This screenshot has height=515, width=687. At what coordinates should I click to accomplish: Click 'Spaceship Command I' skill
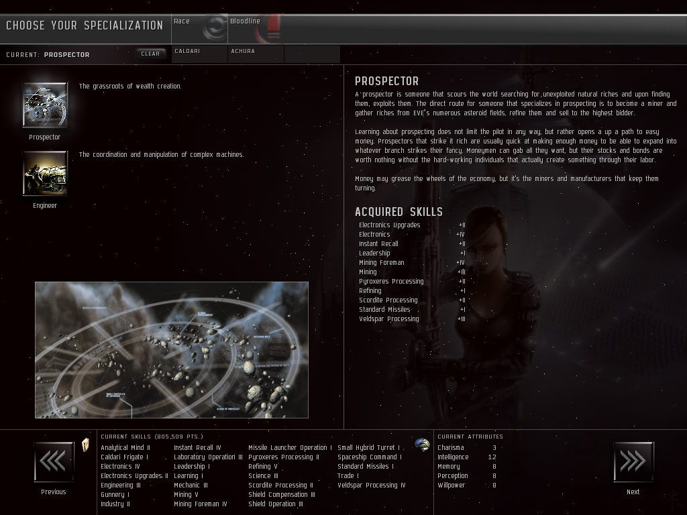pos(370,457)
